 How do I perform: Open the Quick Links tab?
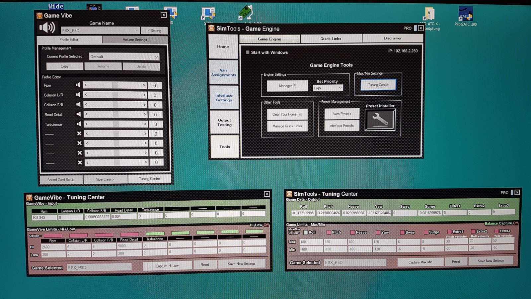(331, 39)
